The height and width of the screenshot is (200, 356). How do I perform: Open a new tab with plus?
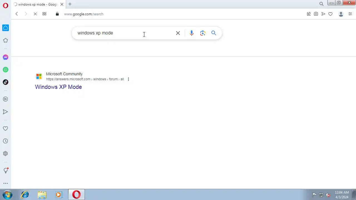70,4
